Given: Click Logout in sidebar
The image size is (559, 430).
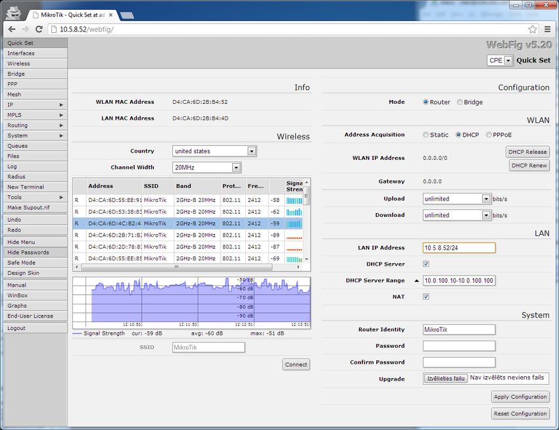Looking at the screenshot, I should 36,328.
